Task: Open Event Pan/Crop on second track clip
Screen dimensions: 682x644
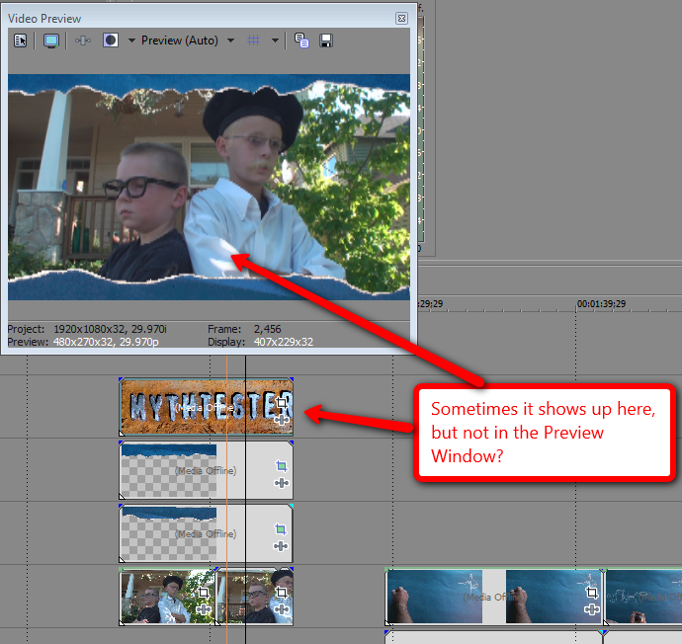Action: click(x=282, y=466)
